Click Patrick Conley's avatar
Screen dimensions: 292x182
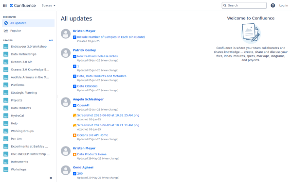[x=66, y=53]
